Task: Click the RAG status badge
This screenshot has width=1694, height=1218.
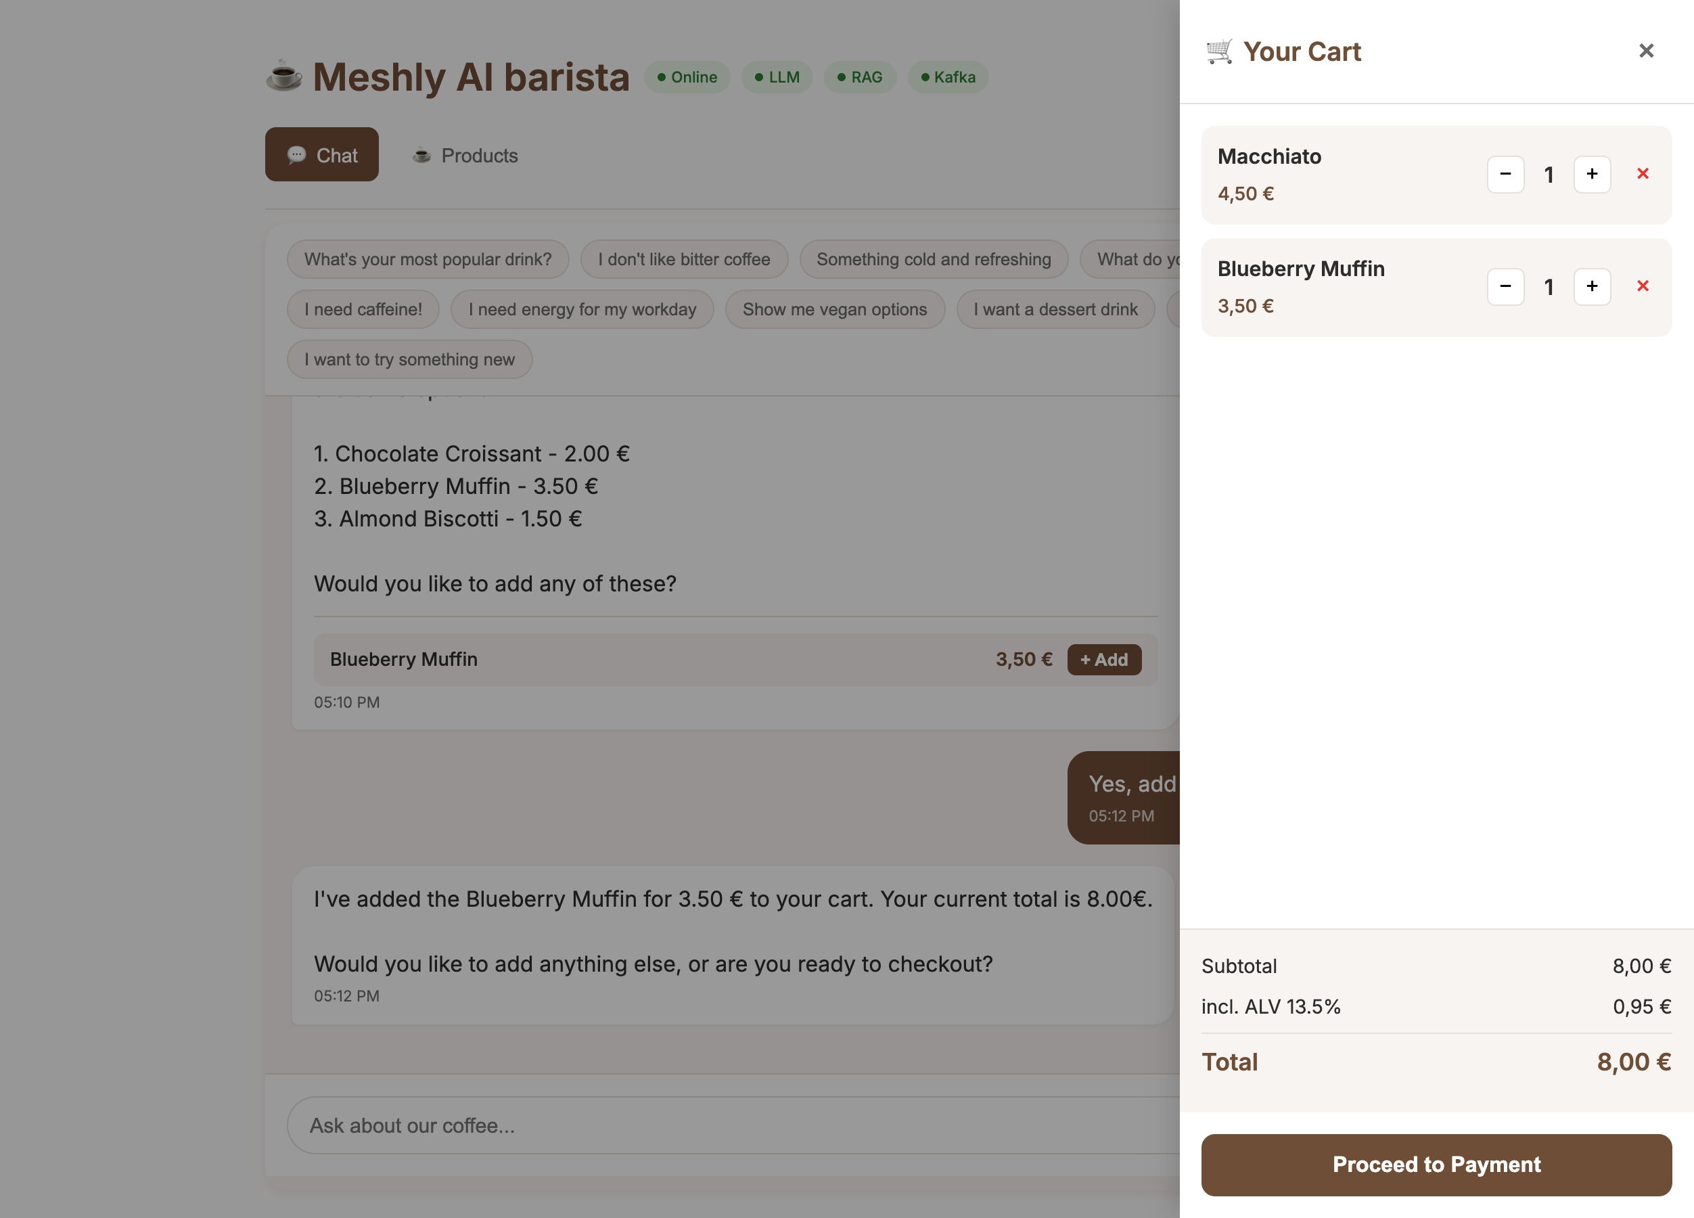Action: coord(860,77)
